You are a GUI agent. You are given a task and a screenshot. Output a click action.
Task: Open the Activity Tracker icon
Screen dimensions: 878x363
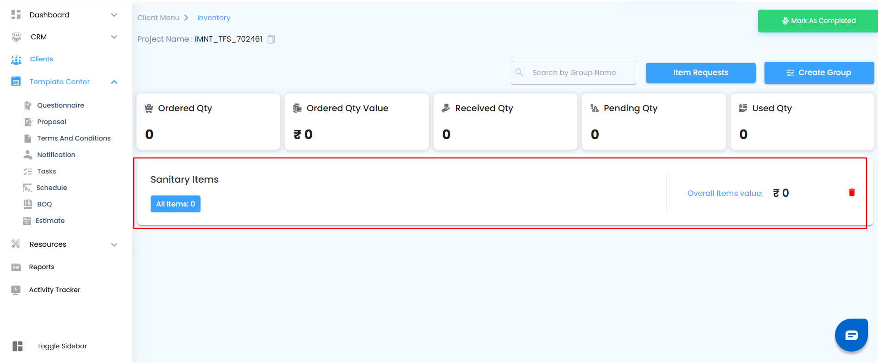click(16, 290)
